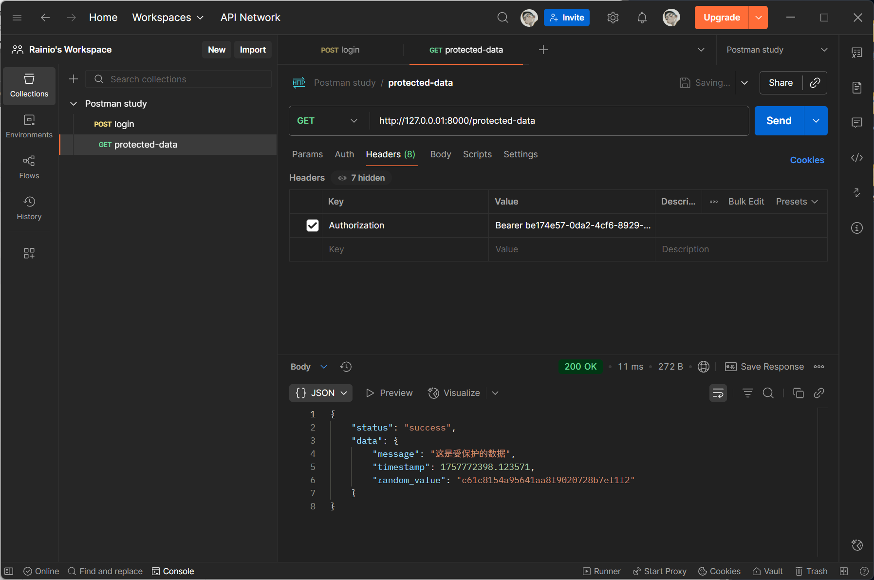Screen dimensions: 874x580
Task: Click the Import button
Action: coord(253,50)
